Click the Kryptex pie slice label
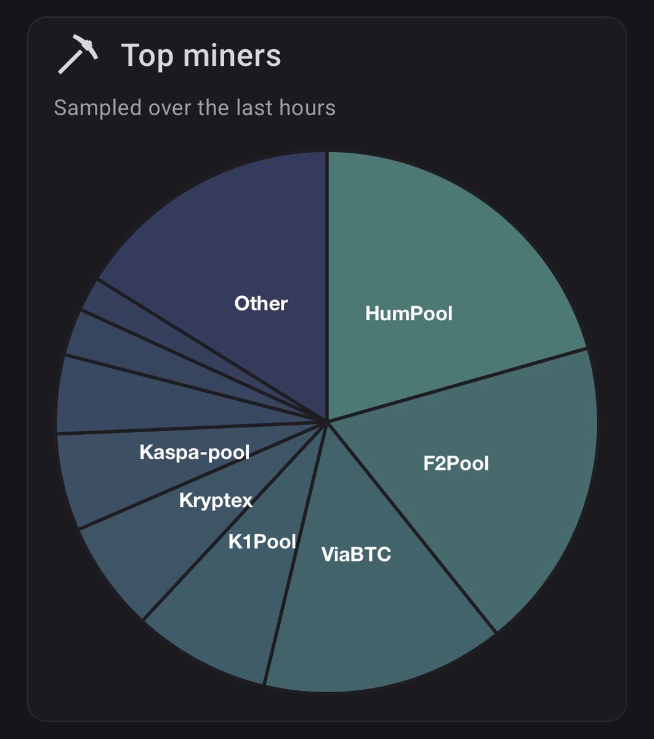Image resolution: width=654 pixels, height=739 pixels. click(216, 500)
